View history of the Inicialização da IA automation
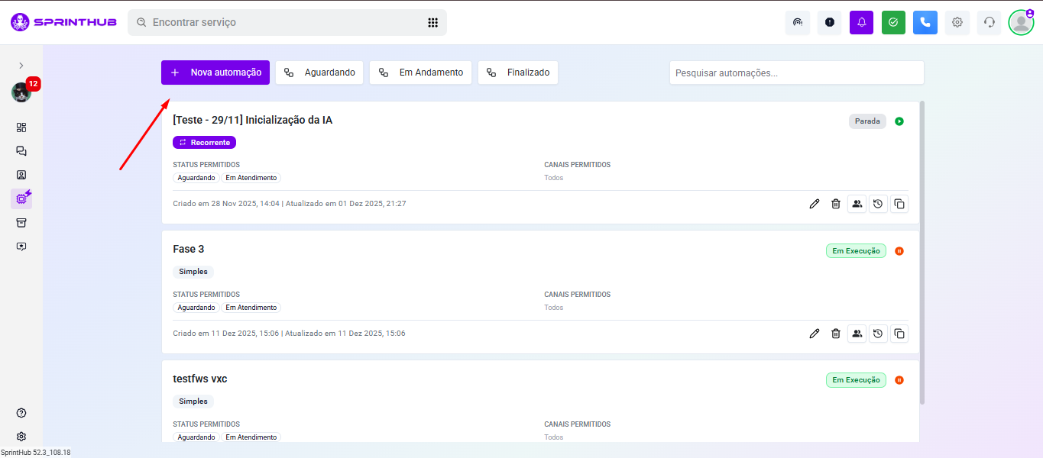The image size is (1043, 458). 878,204
